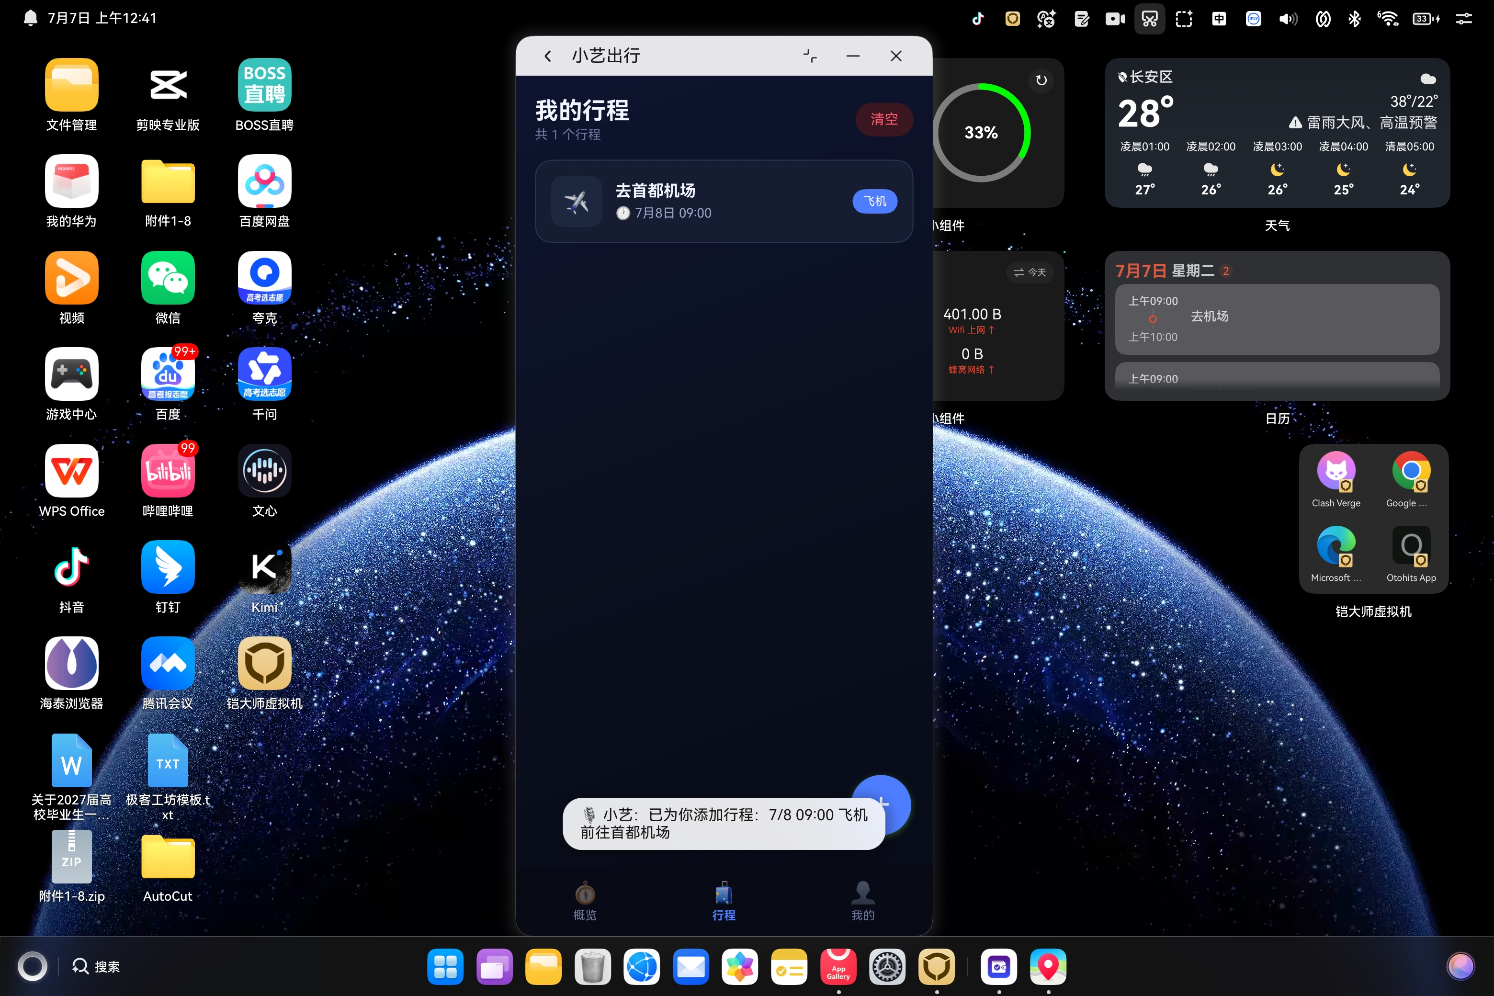
Task: Open the 视频 app icon
Action: coord(71,278)
